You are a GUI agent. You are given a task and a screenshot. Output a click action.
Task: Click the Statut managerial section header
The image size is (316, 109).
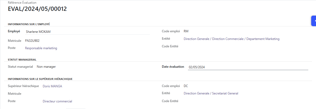[x=22, y=60]
